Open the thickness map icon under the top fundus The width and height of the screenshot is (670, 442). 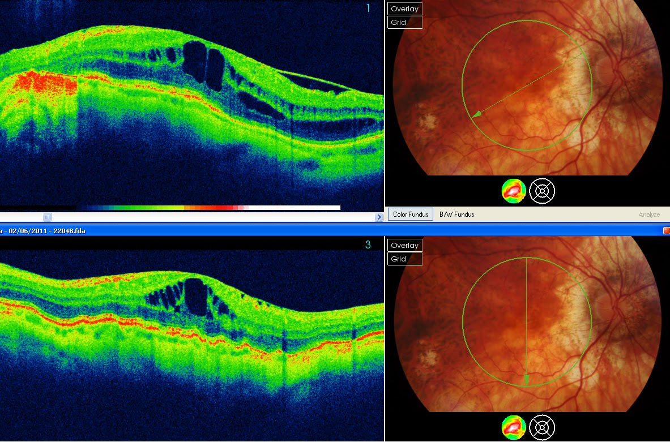(514, 191)
